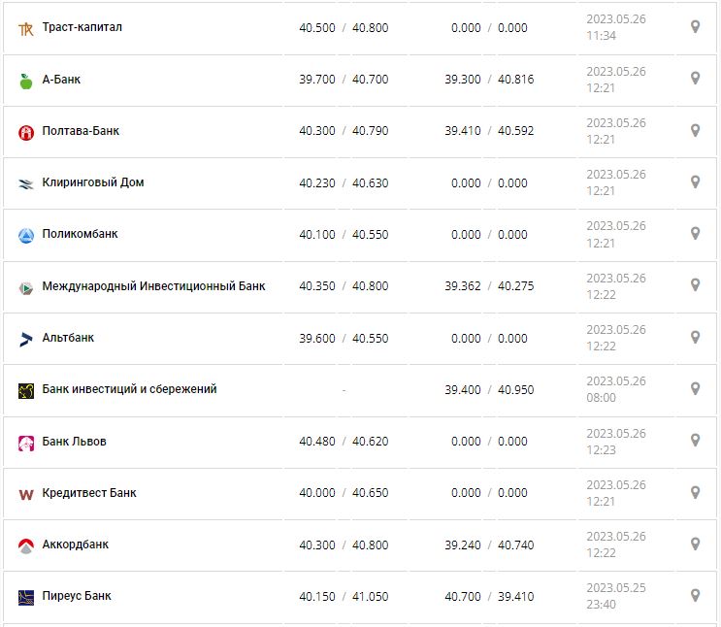Click Банк Львов rate 40.480 / 40.620
This screenshot has width=721, height=627.
click(344, 442)
